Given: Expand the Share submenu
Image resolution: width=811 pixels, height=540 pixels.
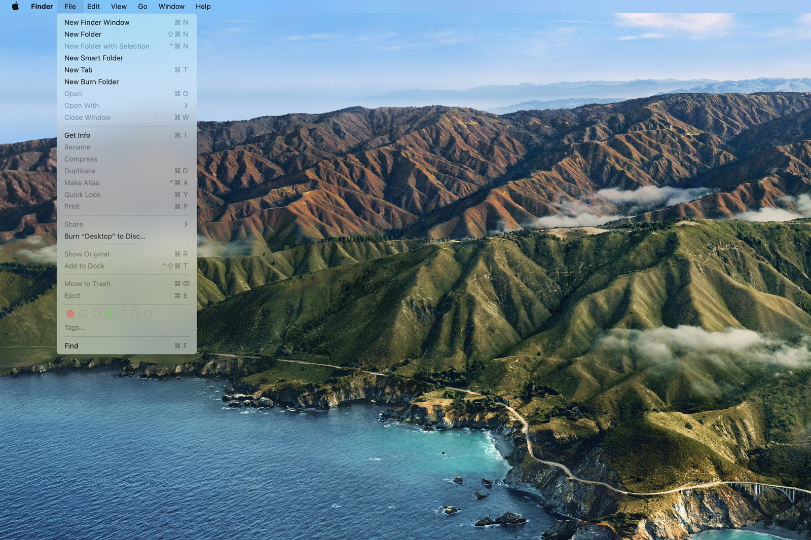Looking at the screenshot, I should (73, 224).
